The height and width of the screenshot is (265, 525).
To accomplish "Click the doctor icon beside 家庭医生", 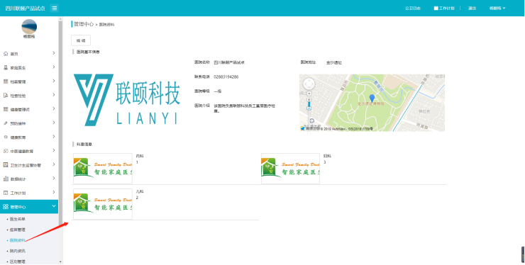I will pos(6,67).
